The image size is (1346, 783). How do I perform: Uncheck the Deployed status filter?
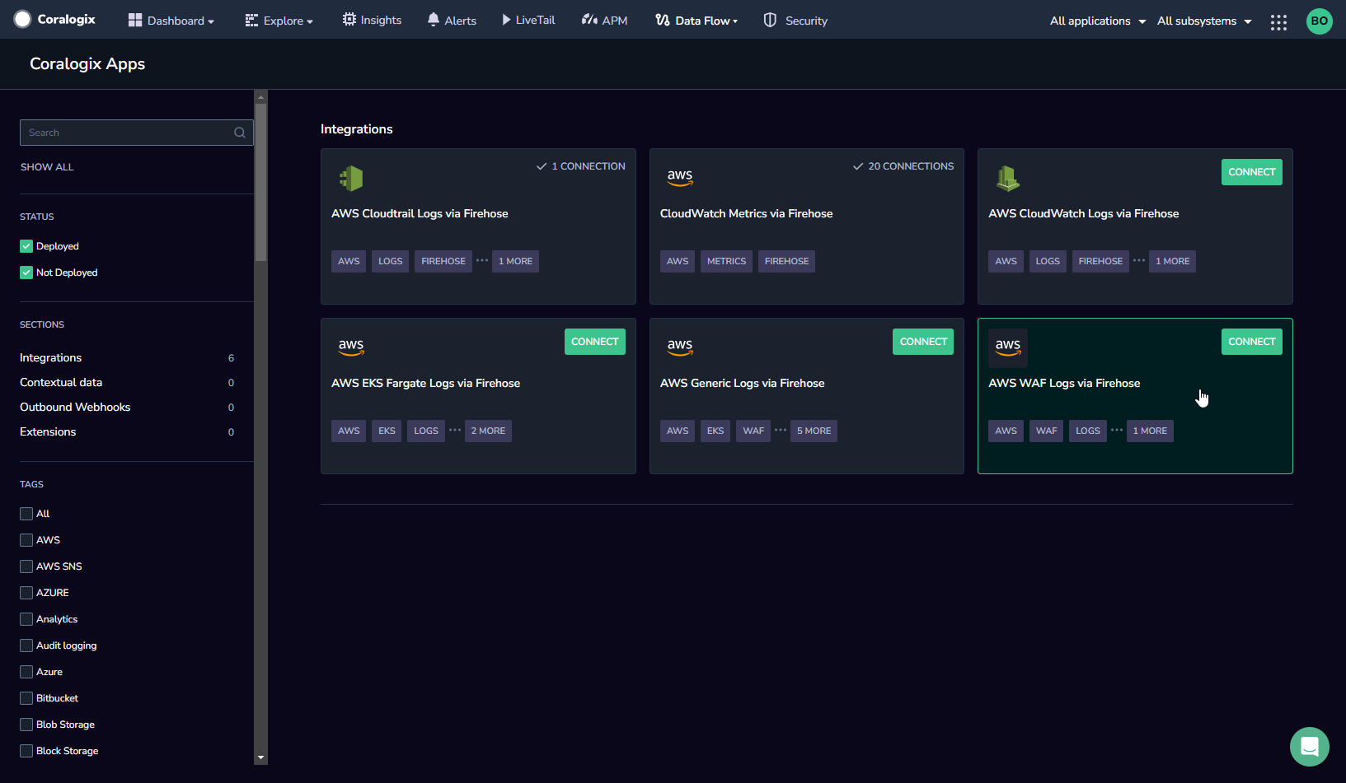point(26,246)
